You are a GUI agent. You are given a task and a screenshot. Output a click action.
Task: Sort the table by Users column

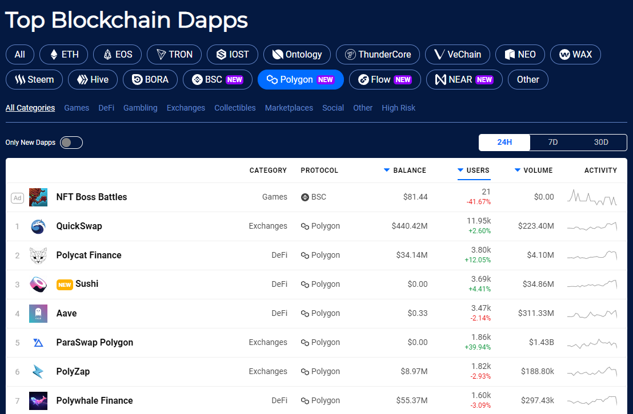(x=474, y=171)
